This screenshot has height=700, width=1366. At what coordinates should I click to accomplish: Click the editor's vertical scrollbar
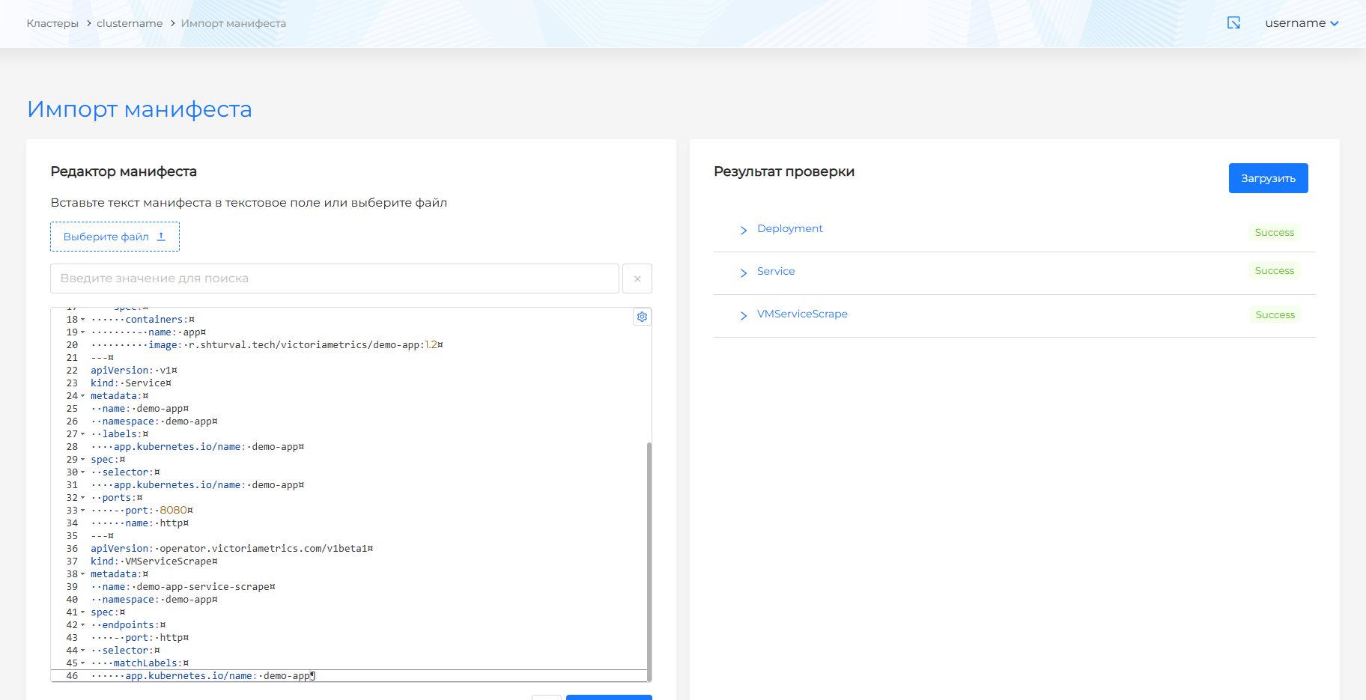pyautogui.click(x=649, y=560)
